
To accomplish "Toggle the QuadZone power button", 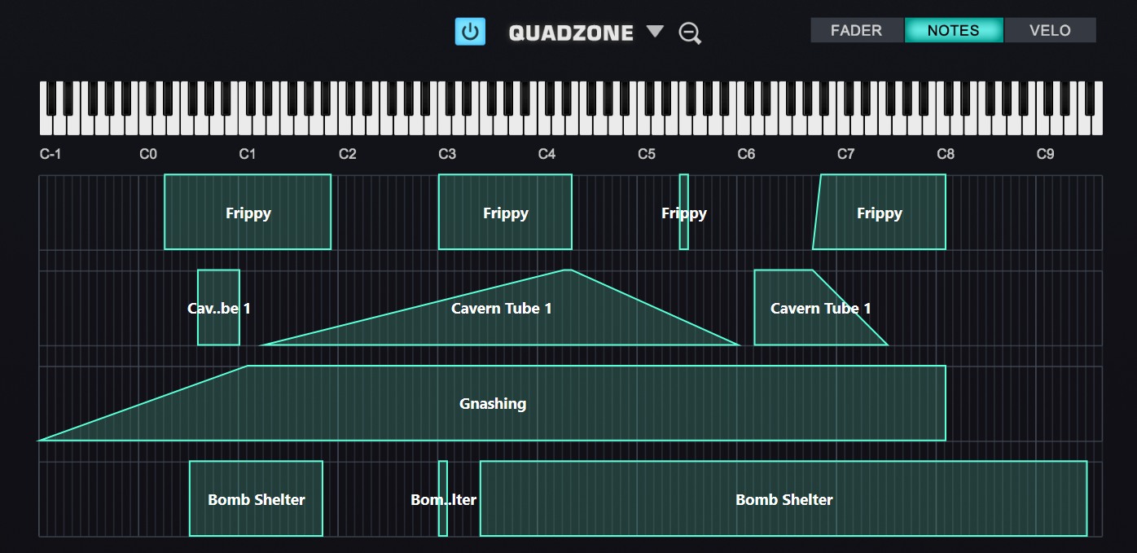I will (x=470, y=32).
